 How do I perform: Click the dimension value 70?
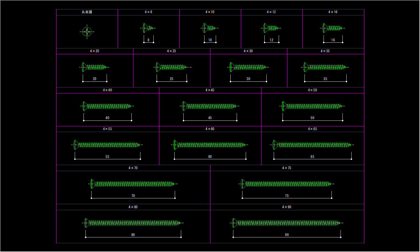click(x=133, y=196)
